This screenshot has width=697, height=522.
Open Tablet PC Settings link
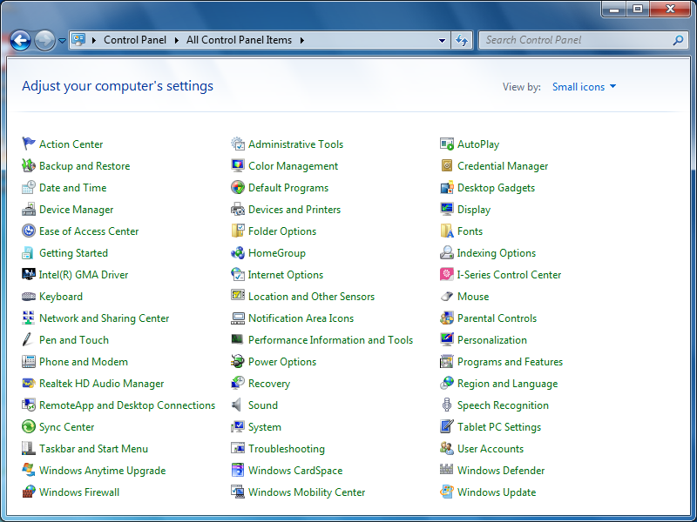[x=499, y=427]
